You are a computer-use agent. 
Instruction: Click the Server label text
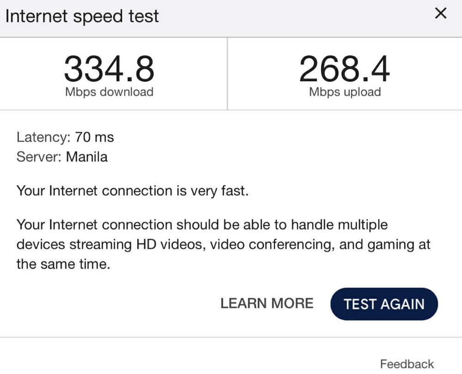tap(39, 157)
